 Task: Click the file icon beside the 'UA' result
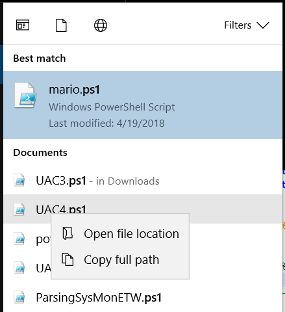[x=19, y=268]
